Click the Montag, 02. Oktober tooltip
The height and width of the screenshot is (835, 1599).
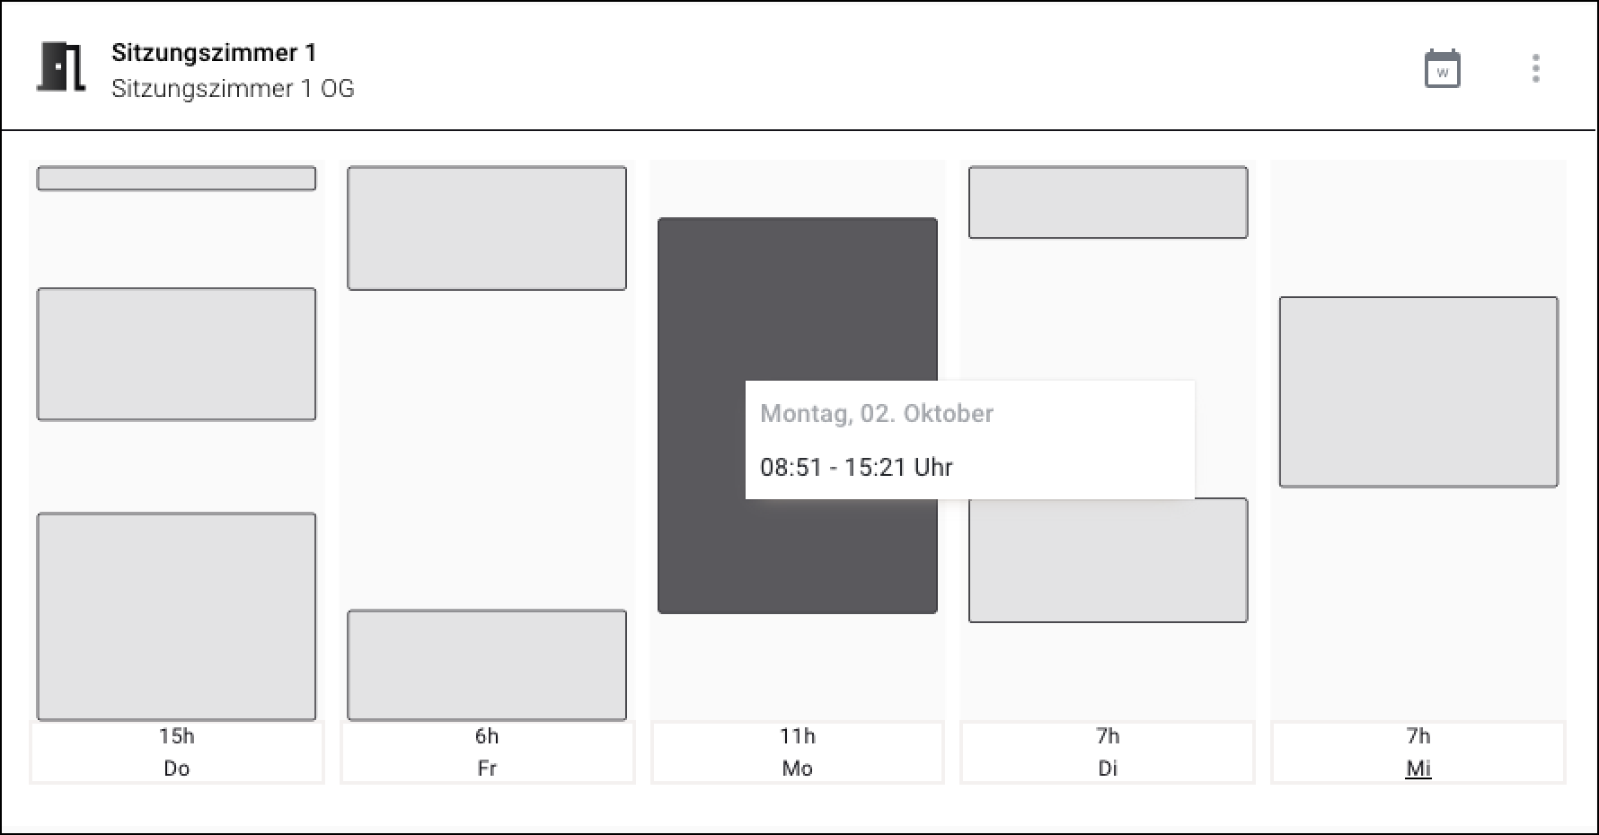pyautogui.click(x=969, y=439)
